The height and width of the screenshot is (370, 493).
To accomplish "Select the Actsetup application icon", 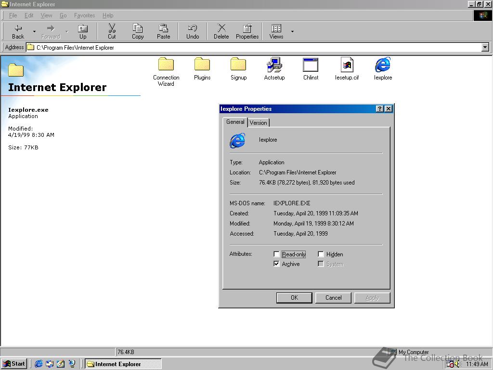I will click(x=274, y=68).
